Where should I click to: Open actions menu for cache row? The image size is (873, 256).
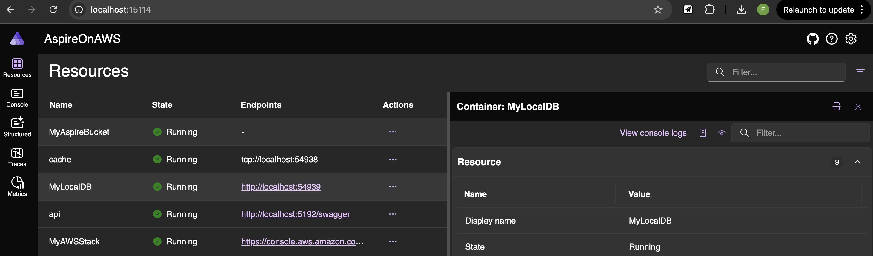[392, 160]
